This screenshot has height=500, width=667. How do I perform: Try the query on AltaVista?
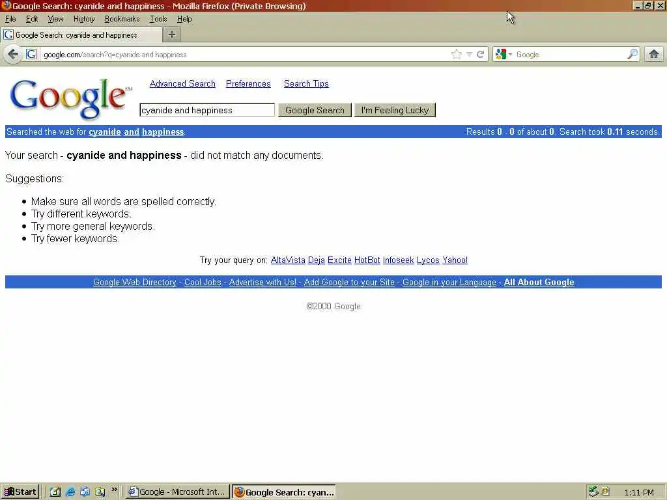point(288,260)
